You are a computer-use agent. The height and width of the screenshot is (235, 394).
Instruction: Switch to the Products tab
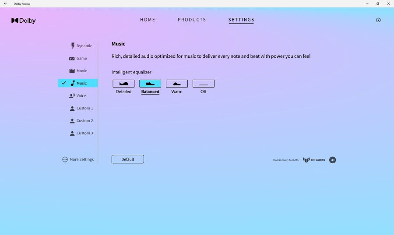(192, 20)
